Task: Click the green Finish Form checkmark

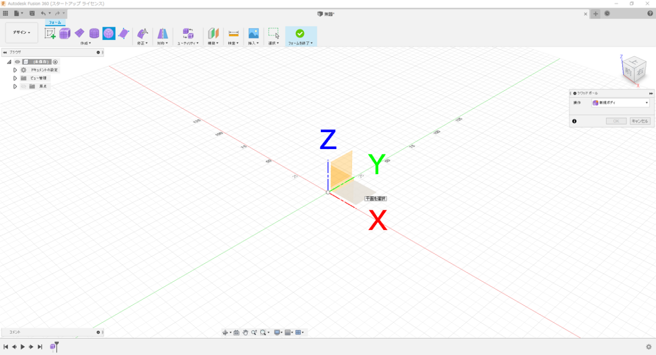Action: [x=300, y=33]
